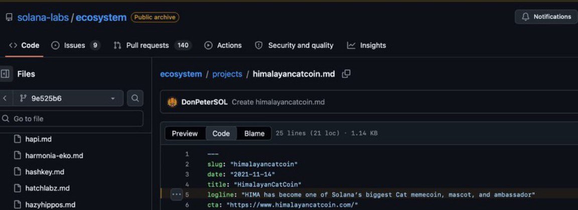Switch to Preview view

click(185, 133)
